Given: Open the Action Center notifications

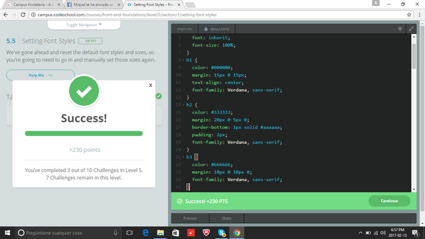Looking at the screenshot, I should tap(415, 233).
